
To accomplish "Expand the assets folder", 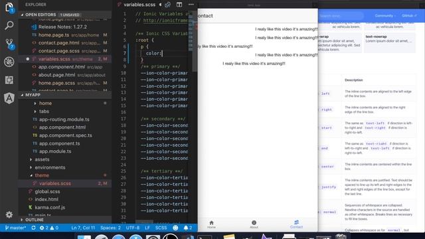I will [42, 159].
